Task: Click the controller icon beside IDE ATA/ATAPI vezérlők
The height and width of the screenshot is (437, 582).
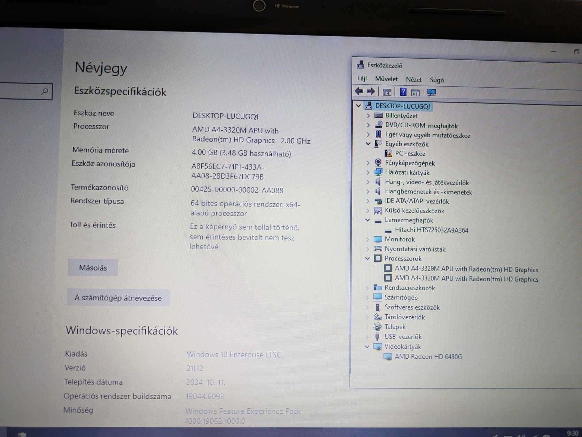Action: click(378, 201)
